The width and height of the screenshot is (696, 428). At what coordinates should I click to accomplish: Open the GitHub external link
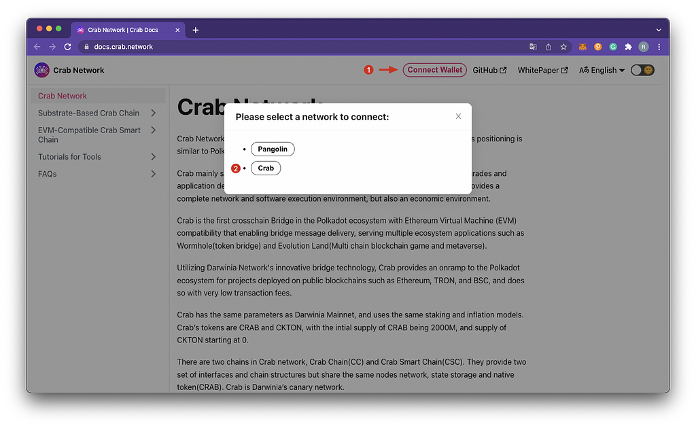pyautogui.click(x=489, y=70)
